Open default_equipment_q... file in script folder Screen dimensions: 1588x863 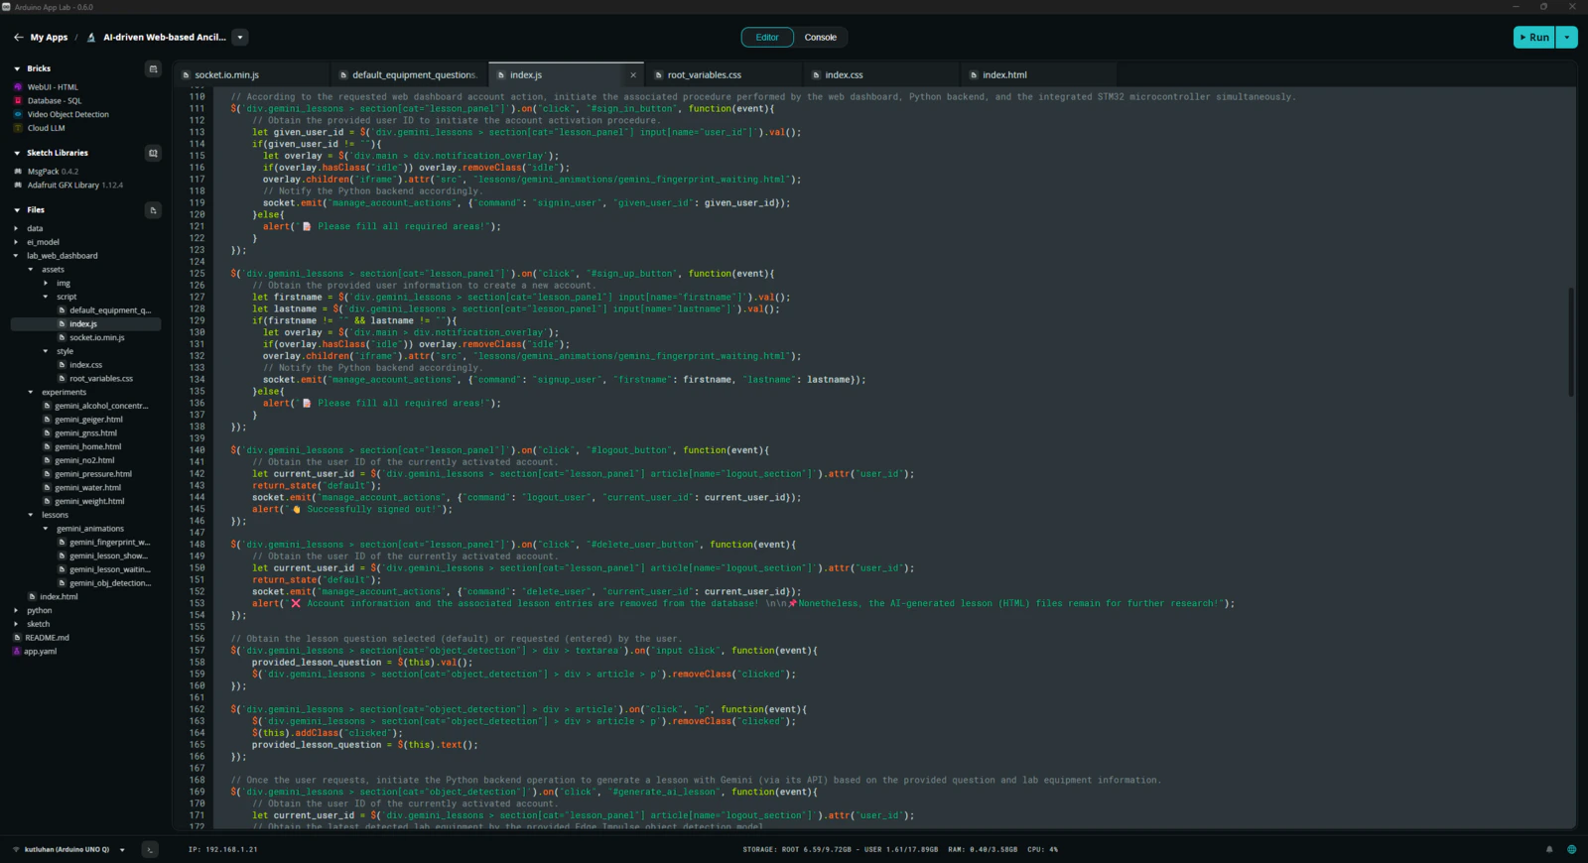point(109,310)
